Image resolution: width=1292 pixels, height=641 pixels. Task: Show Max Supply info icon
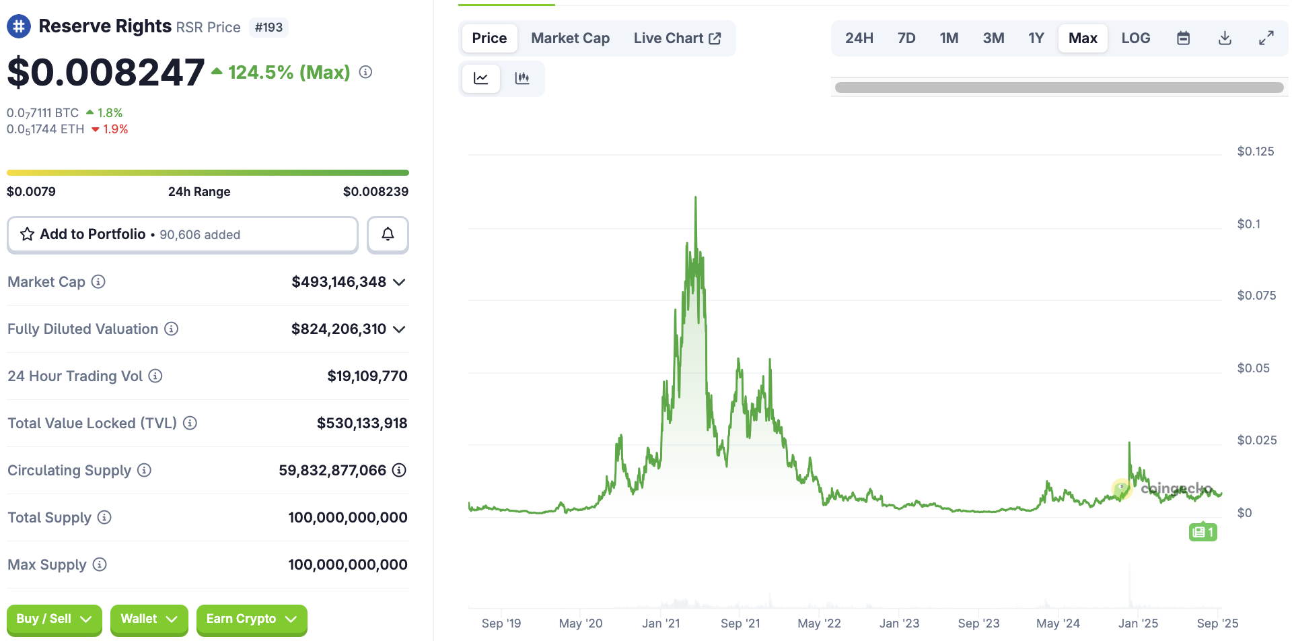[100, 564]
